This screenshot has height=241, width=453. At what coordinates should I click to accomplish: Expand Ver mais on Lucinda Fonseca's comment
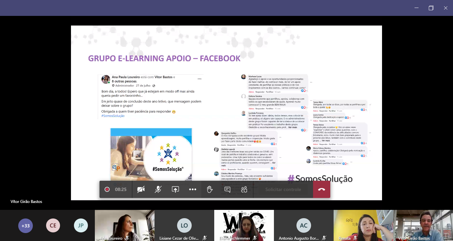[292, 127]
